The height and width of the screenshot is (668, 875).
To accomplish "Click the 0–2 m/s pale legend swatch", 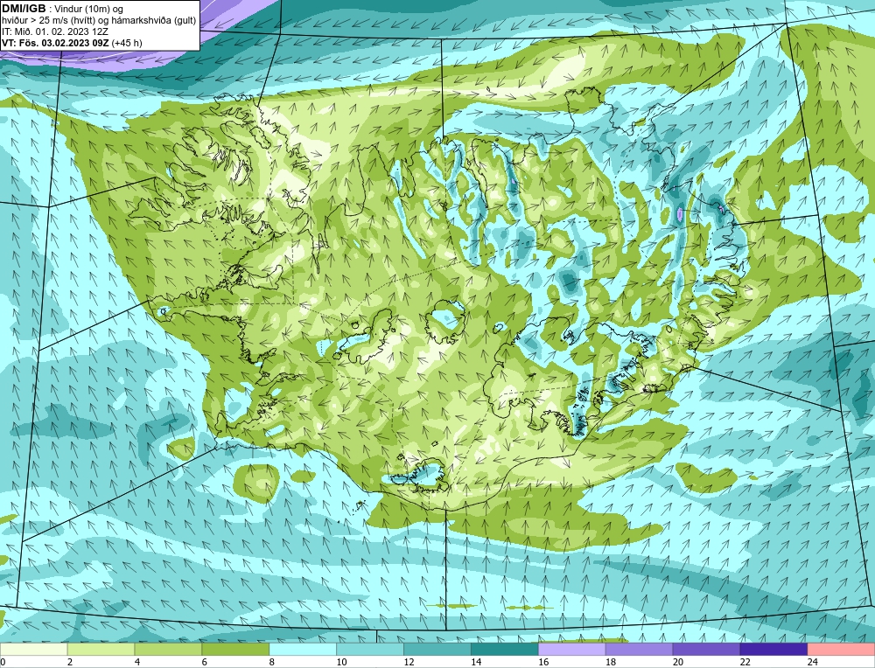I will point(33,650).
